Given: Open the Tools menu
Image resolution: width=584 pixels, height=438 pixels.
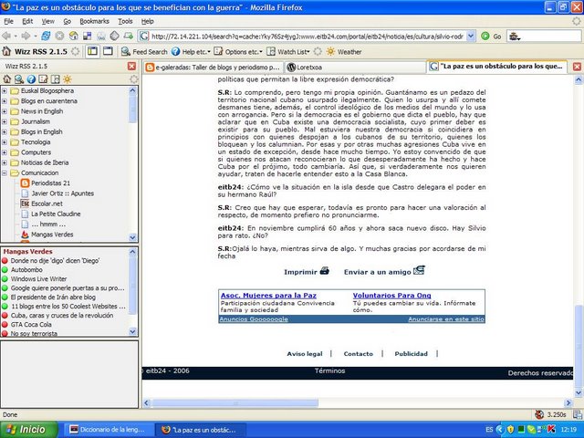Looking at the screenshot, I should [125, 21].
